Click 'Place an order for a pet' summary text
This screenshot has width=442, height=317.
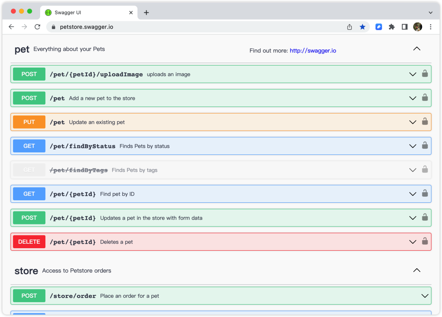130,296
